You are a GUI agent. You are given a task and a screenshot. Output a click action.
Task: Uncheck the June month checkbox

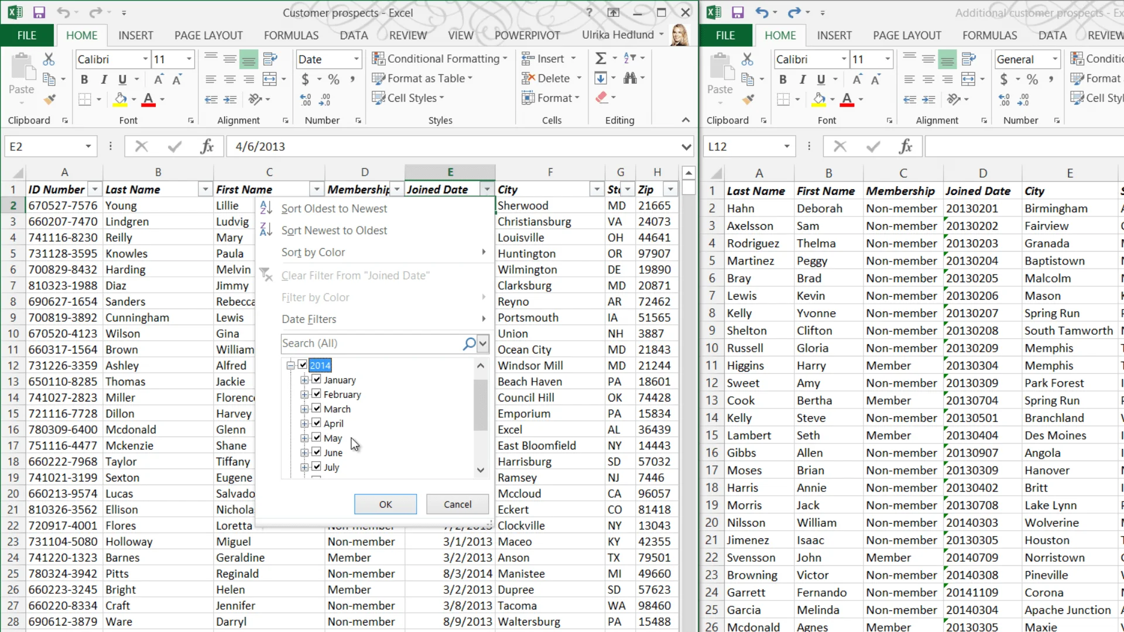click(317, 452)
